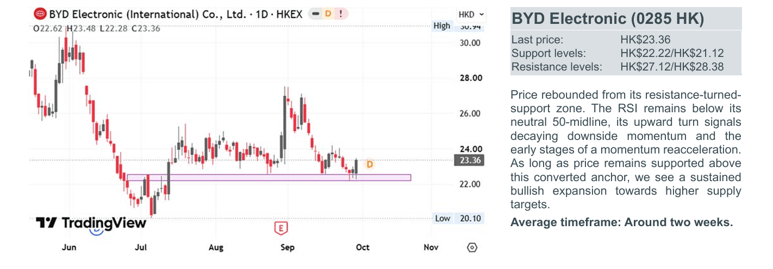
Task: Click the L22.28 low value in legend
Action: 114,28
